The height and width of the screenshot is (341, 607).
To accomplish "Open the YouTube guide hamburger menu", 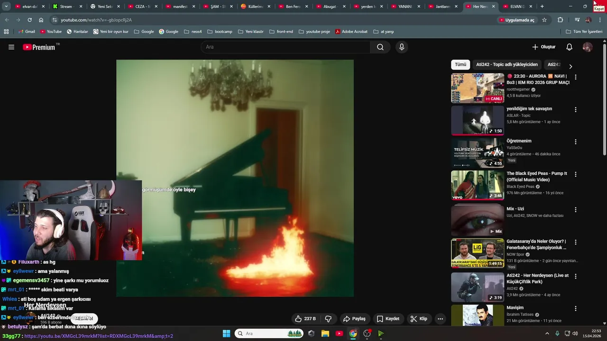I will (11, 47).
